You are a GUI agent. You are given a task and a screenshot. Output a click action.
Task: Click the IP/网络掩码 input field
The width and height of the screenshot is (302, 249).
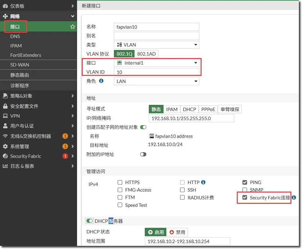tap(192, 118)
